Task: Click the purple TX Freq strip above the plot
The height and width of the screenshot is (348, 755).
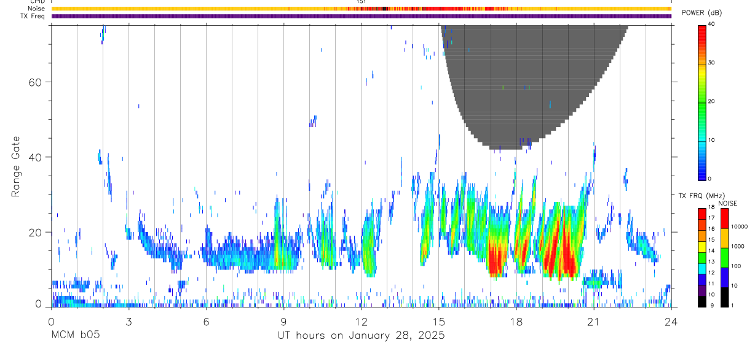Action: (361, 16)
